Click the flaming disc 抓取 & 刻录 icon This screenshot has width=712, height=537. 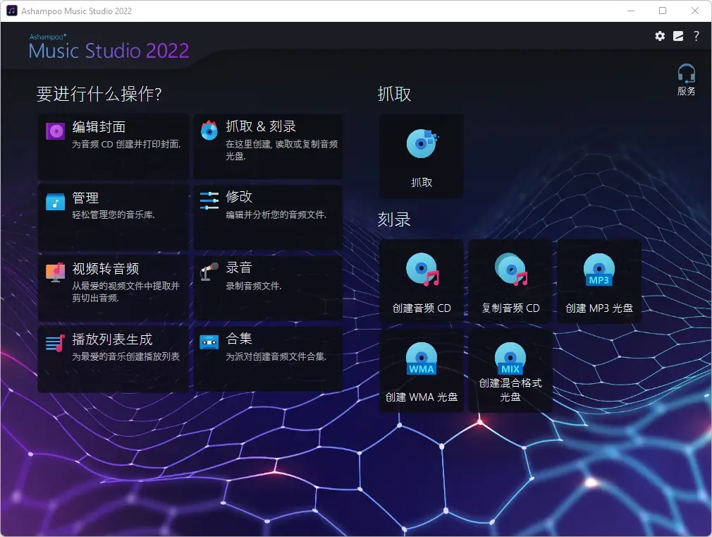(209, 131)
